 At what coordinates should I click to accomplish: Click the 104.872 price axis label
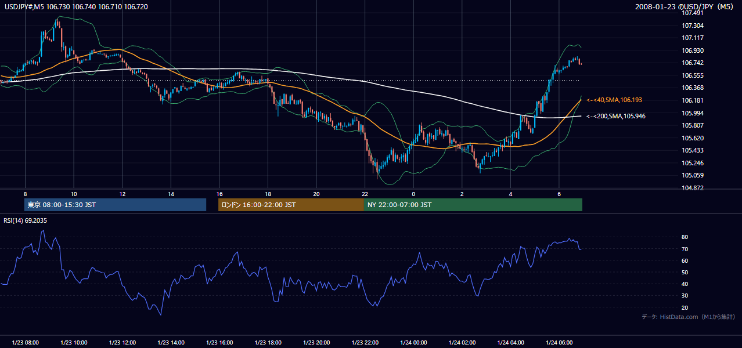click(x=693, y=188)
